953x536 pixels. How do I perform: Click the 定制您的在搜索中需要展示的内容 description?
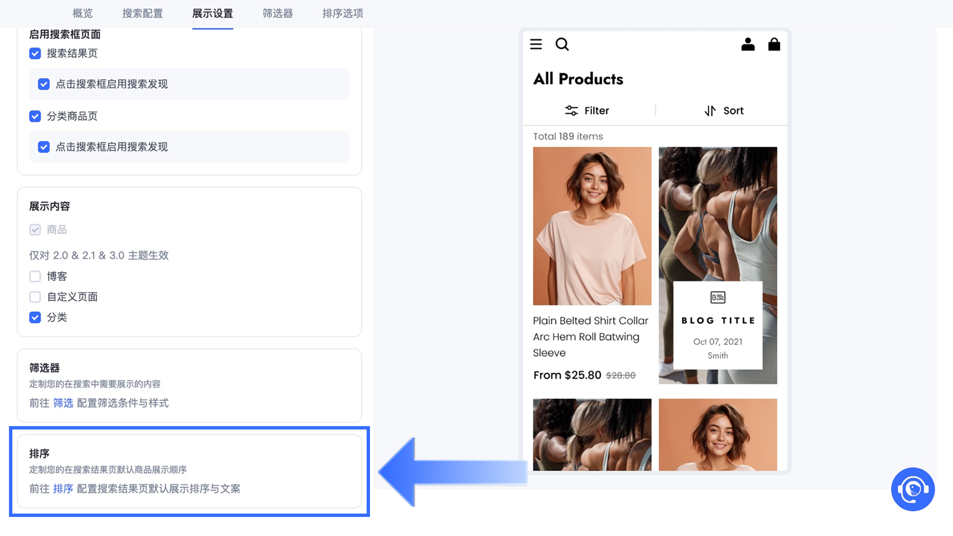(95, 384)
